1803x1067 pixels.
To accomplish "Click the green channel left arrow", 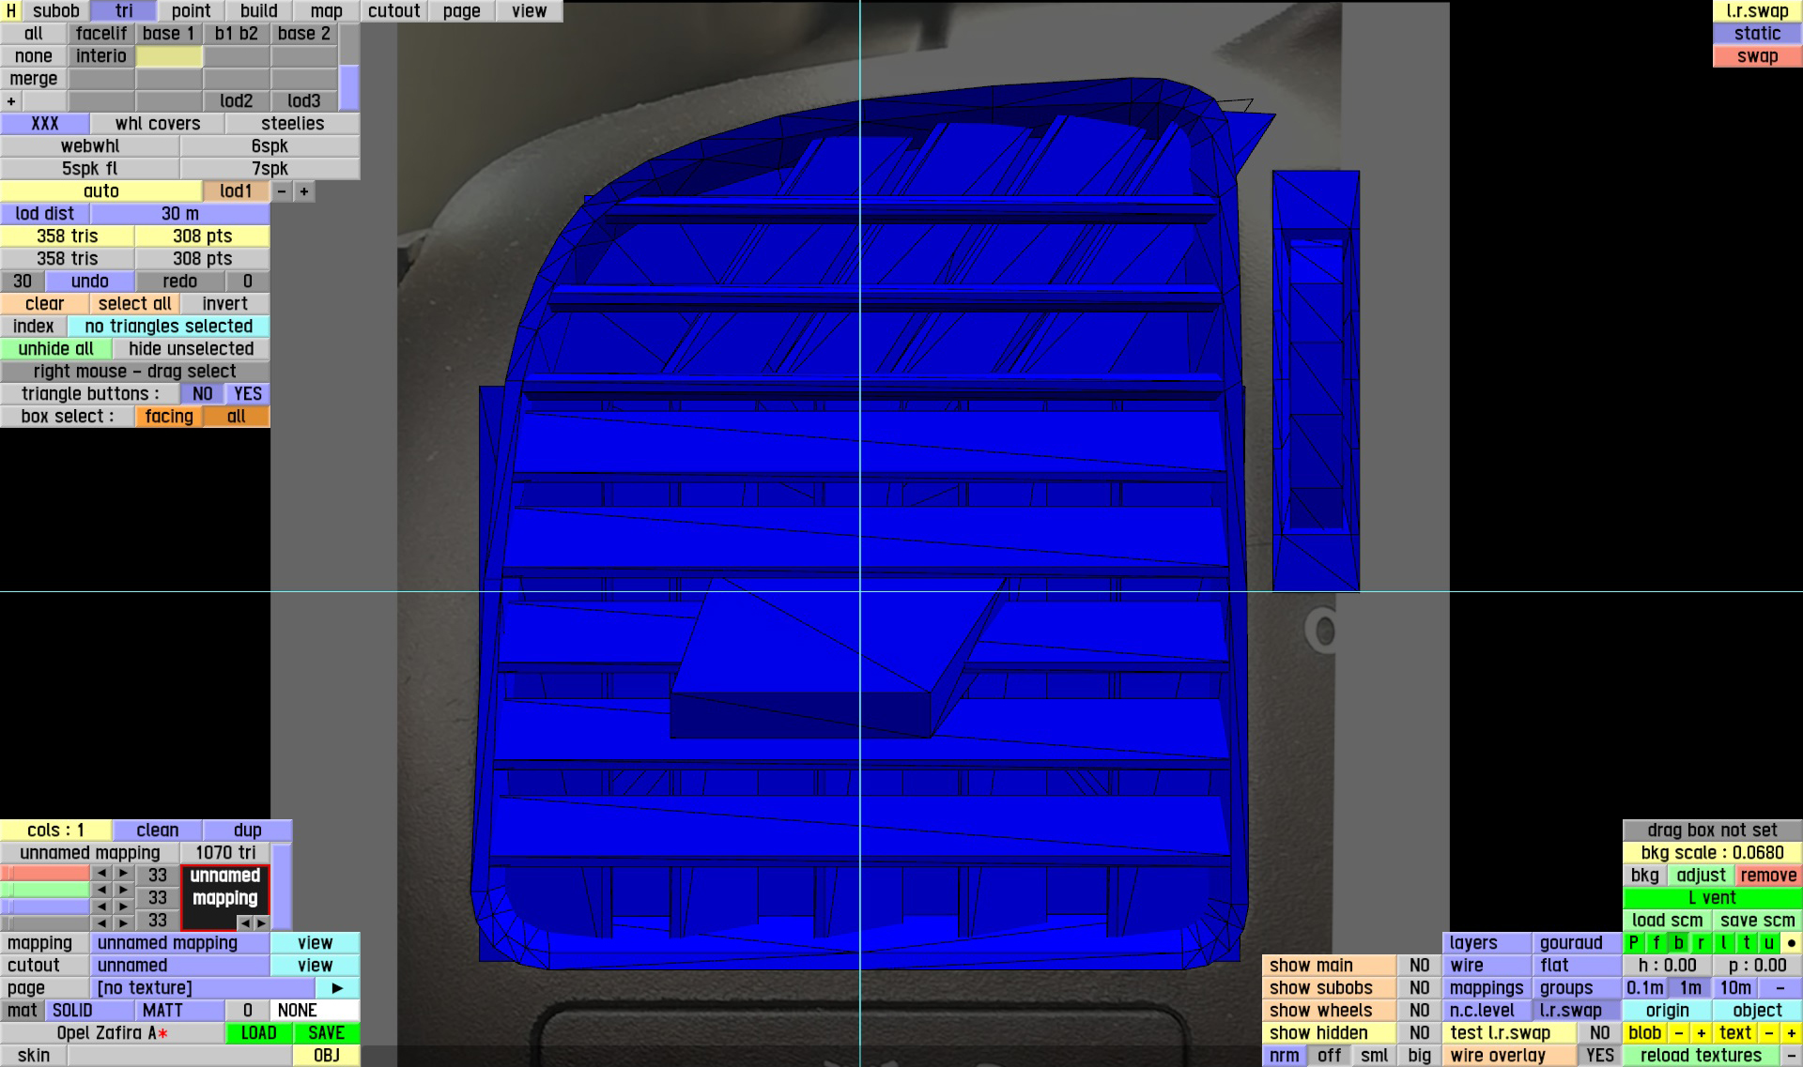I will (x=101, y=890).
